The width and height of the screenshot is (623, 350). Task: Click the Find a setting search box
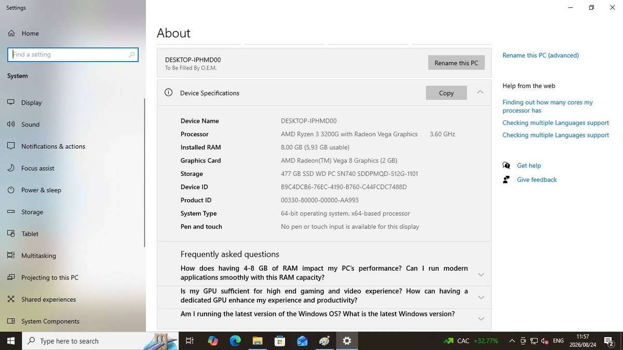pyautogui.click(x=73, y=54)
